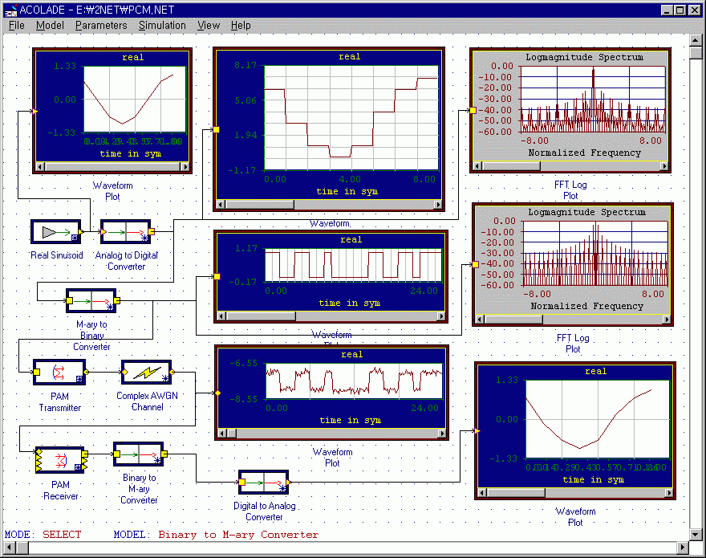Click left scroll arrow of lower FFT plot

point(480,319)
